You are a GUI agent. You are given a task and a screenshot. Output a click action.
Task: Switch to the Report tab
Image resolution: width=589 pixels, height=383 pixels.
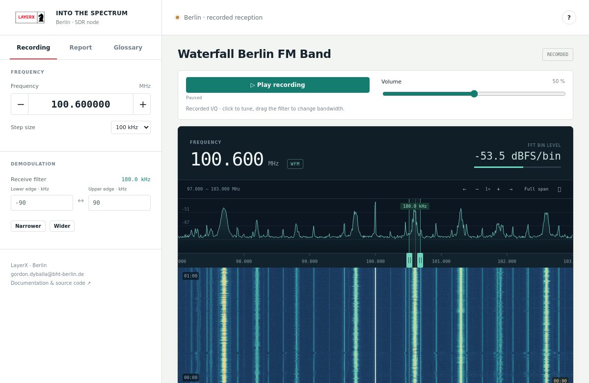(80, 48)
